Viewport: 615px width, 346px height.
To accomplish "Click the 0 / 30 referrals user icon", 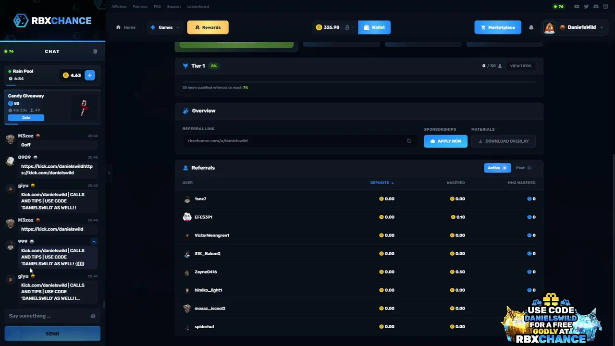I will (x=500, y=66).
